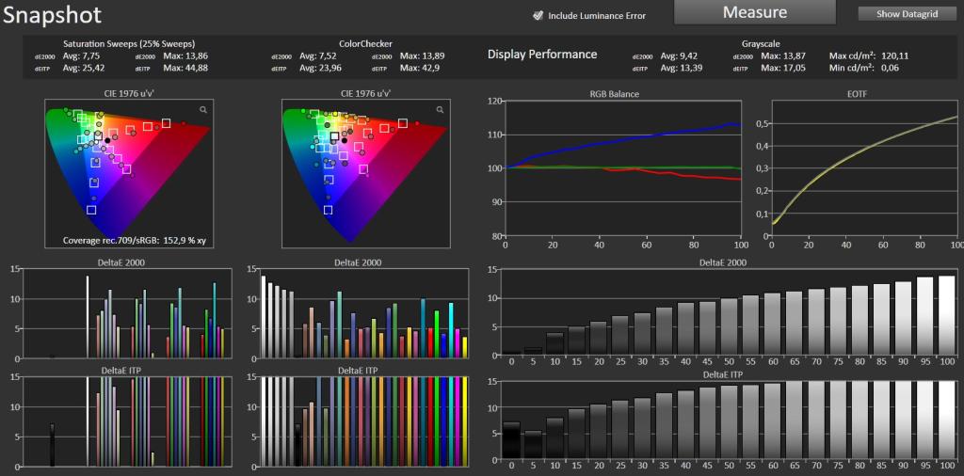Select the lowest blue square in Saturation Sweeps chart
964x476 pixels.
tap(91, 210)
